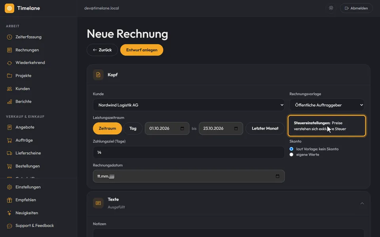
Task: Click the Zurück back button
Action: (102, 50)
